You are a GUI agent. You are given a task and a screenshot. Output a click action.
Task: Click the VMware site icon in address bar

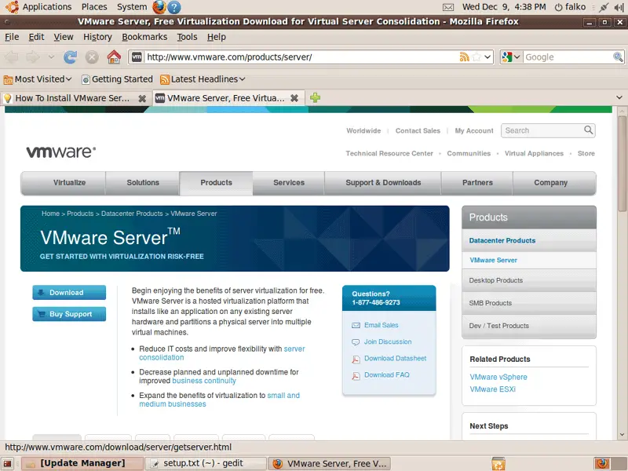137,57
